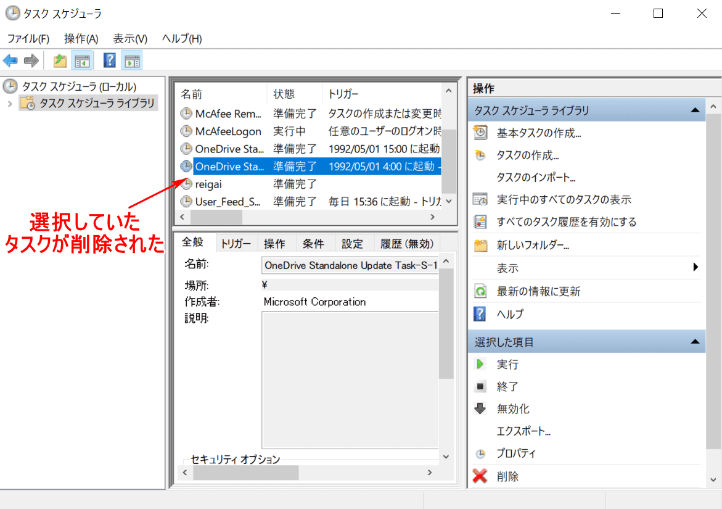Switch to the 設定 tab
This screenshot has width=722, height=509.
click(352, 244)
